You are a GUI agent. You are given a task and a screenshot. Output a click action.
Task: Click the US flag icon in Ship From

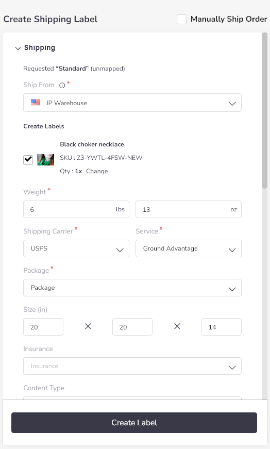(35, 102)
